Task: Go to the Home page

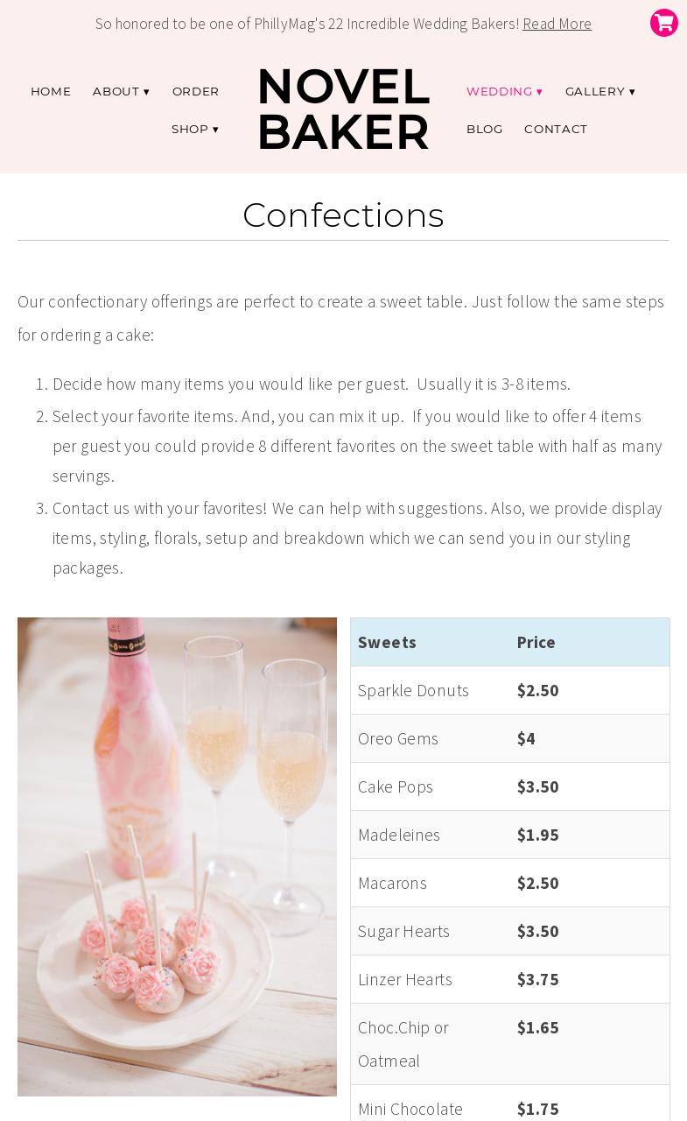Action: tap(51, 91)
